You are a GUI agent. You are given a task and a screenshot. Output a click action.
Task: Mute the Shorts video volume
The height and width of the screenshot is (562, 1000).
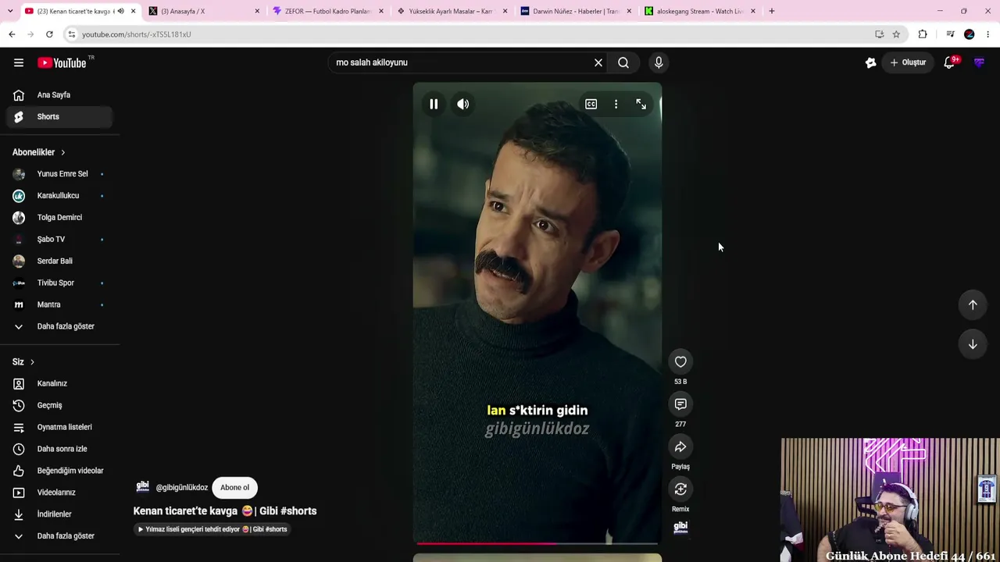tap(463, 104)
